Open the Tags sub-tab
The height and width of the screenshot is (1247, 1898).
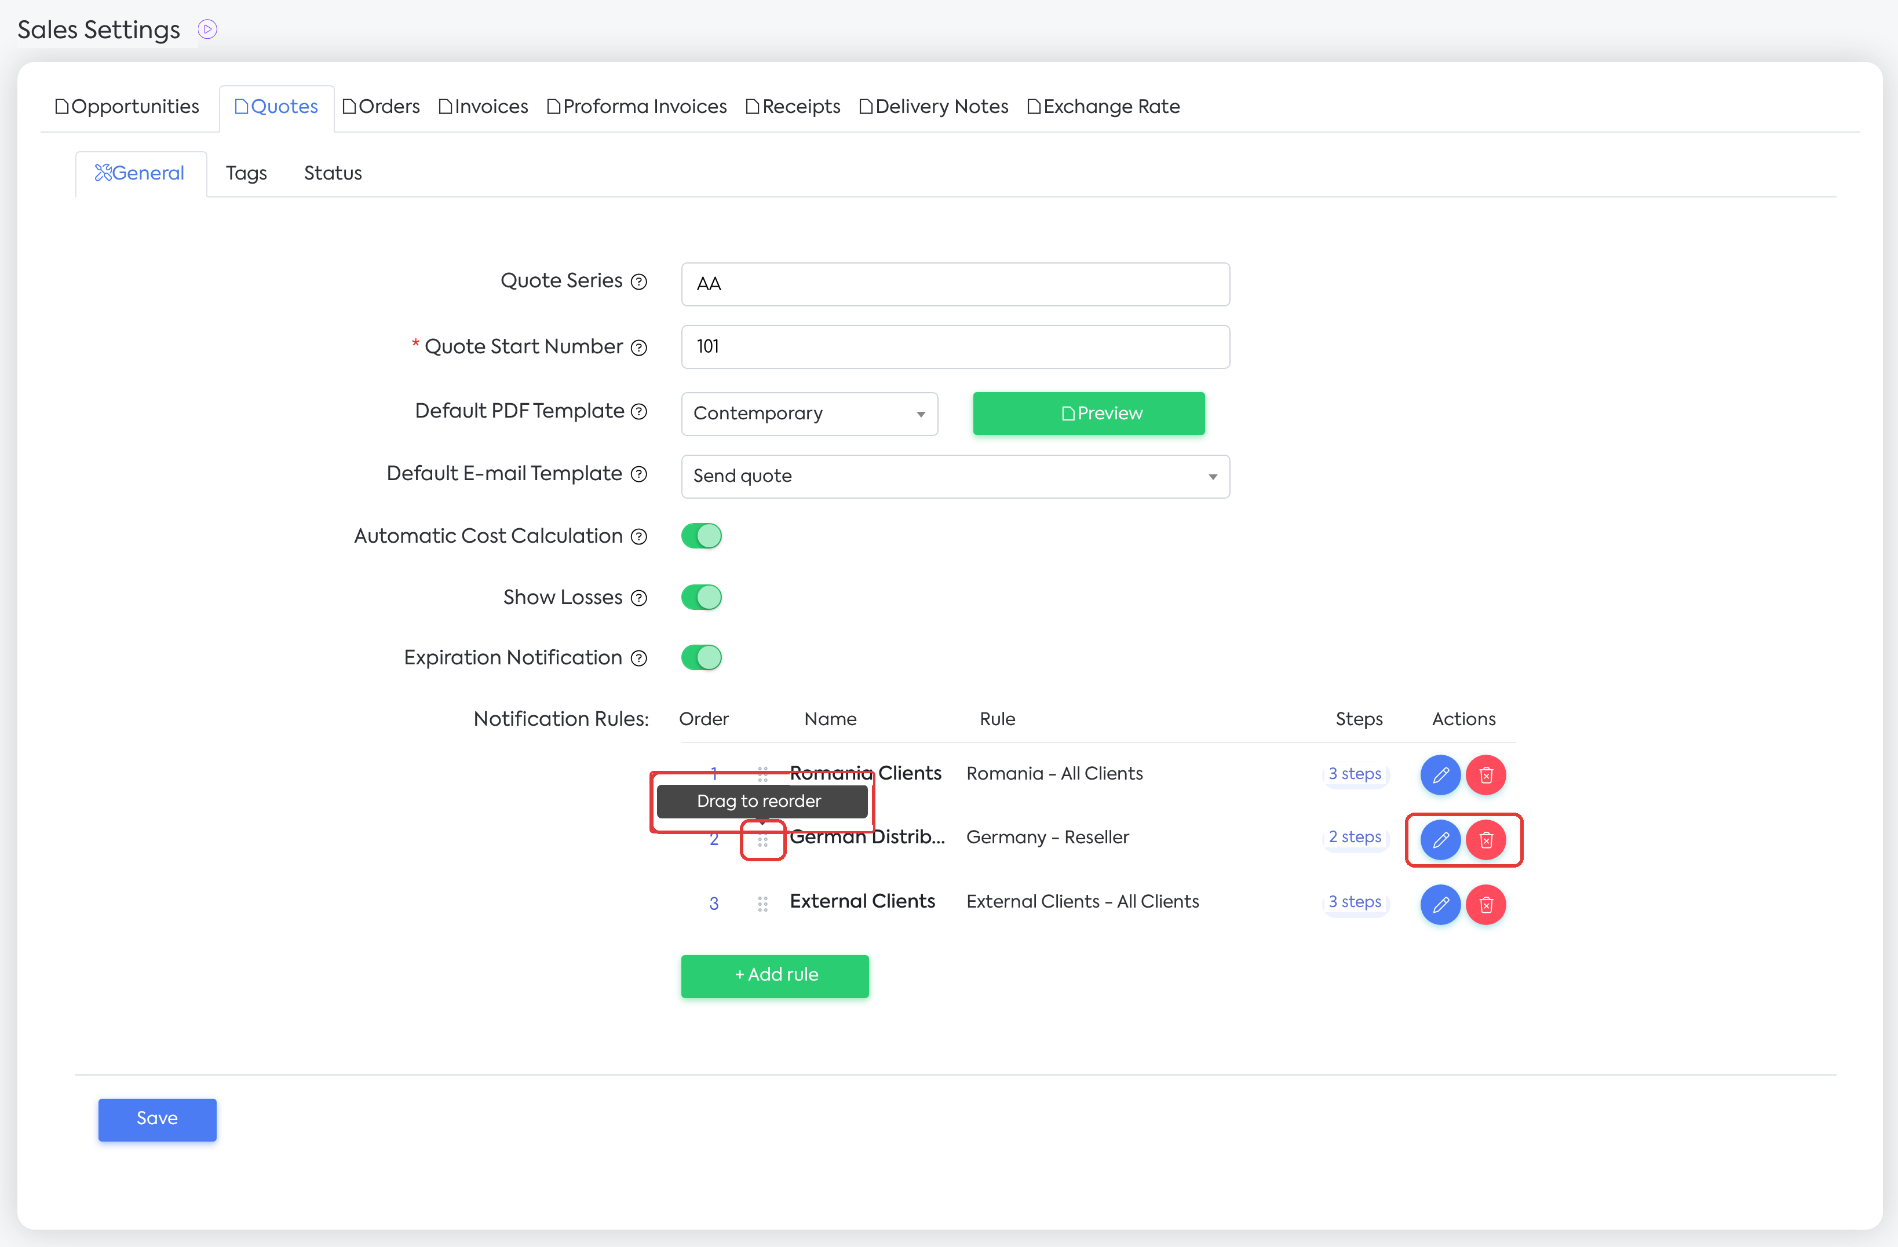click(246, 174)
